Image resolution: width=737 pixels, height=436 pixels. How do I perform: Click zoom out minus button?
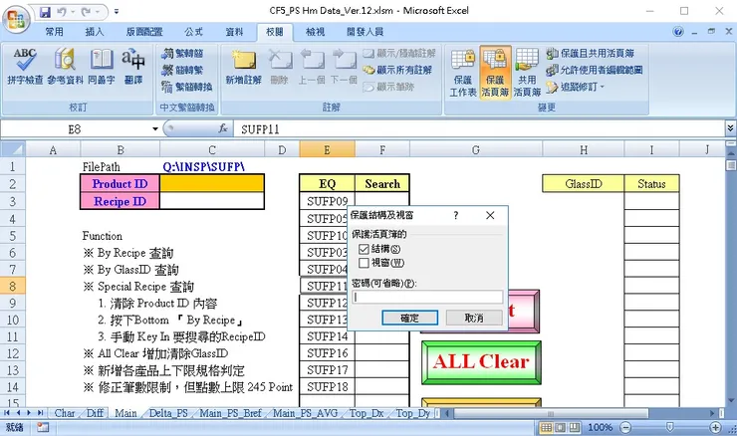625,428
